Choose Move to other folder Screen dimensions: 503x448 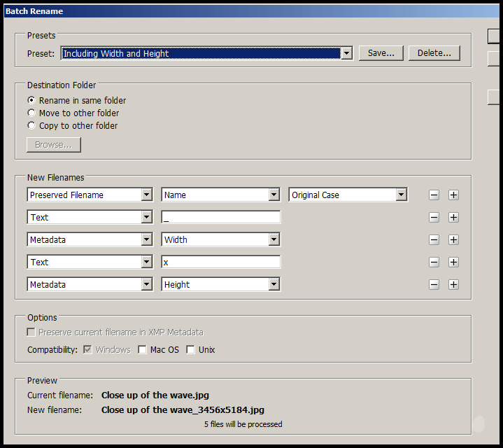31,113
